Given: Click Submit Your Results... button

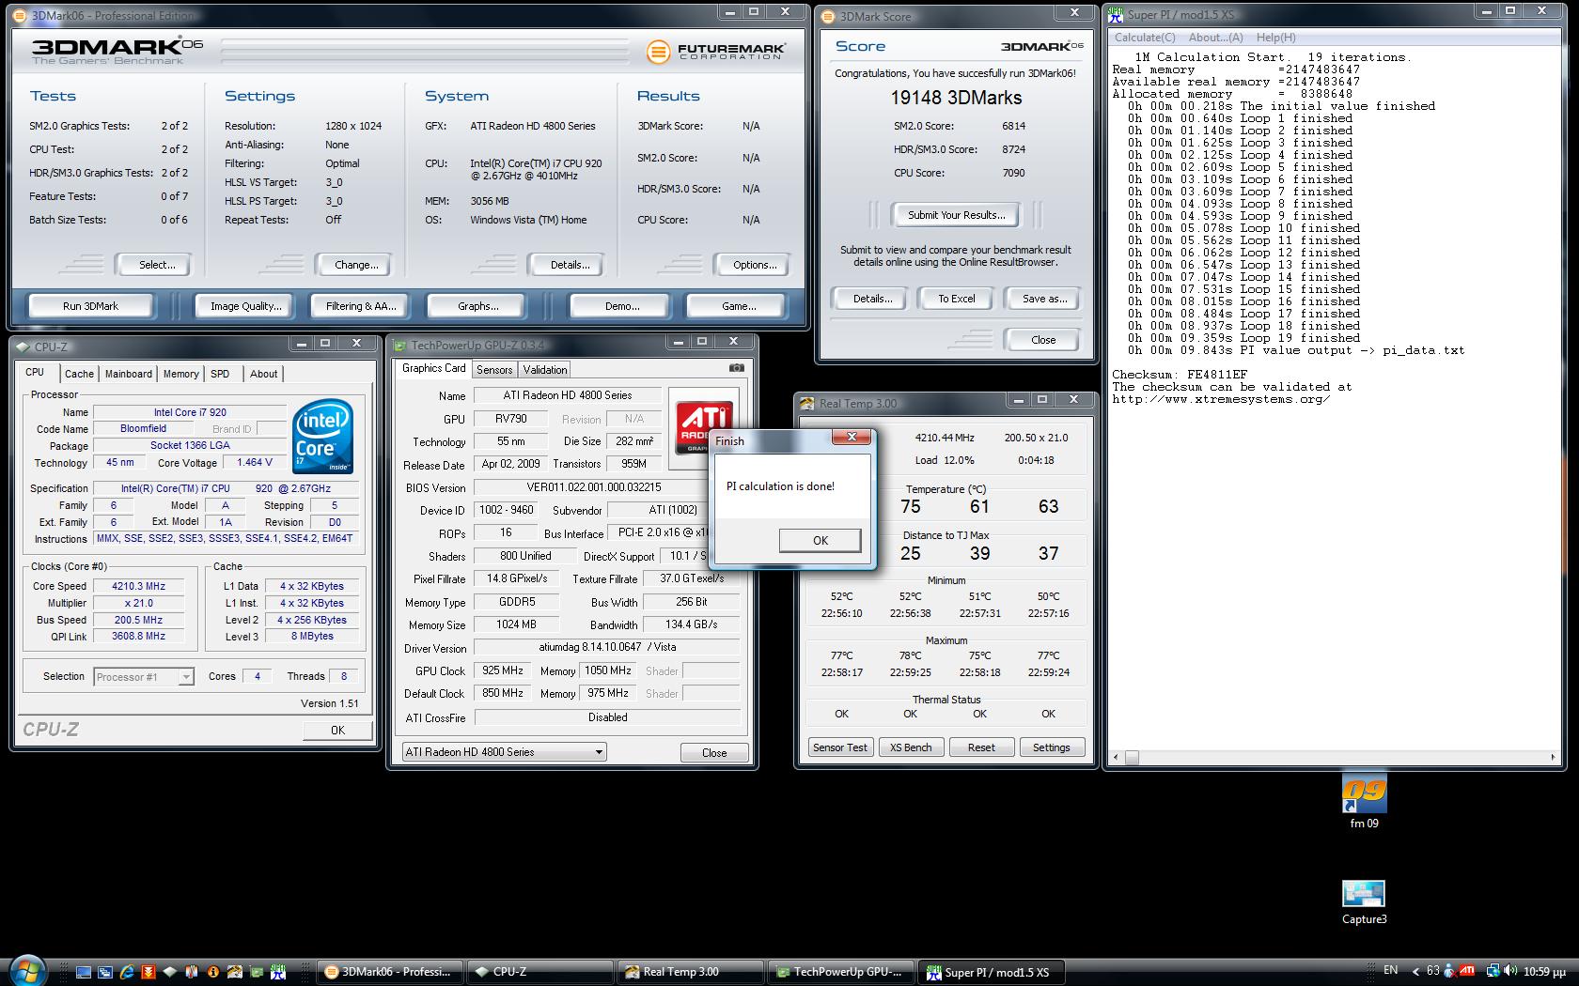Looking at the screenshot, I should (x=956, y=215).
